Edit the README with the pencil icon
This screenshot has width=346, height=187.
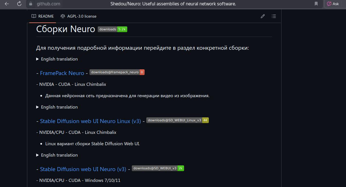tap(263, 16)
